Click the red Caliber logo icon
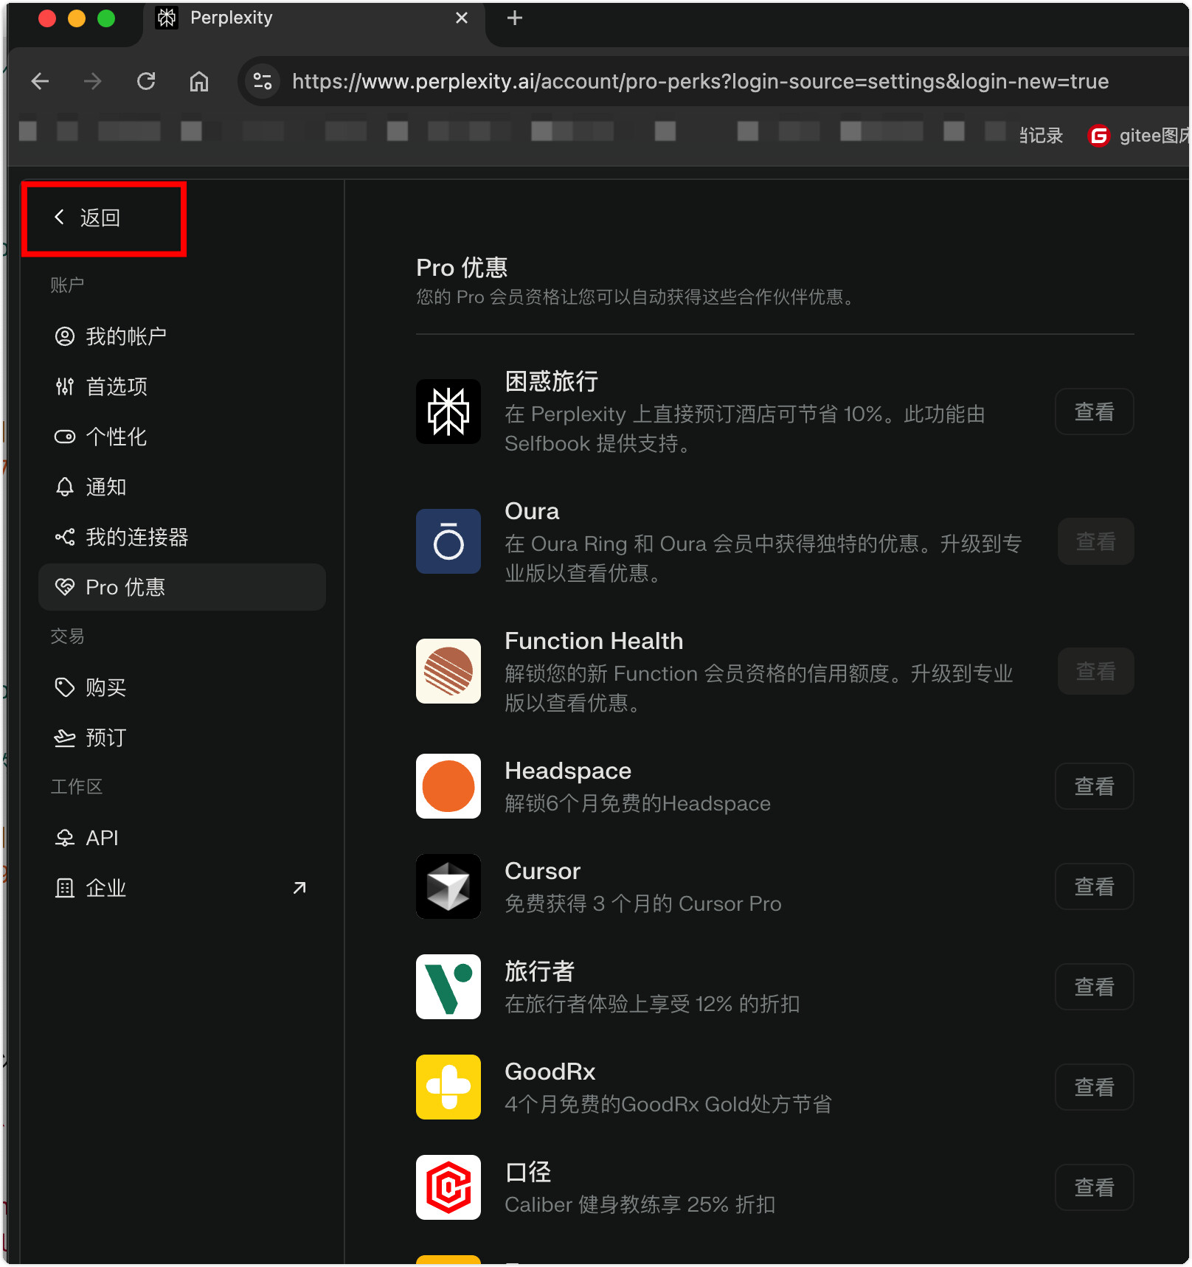Viewport: 1192px width, 1267px height. (448, 1187)
